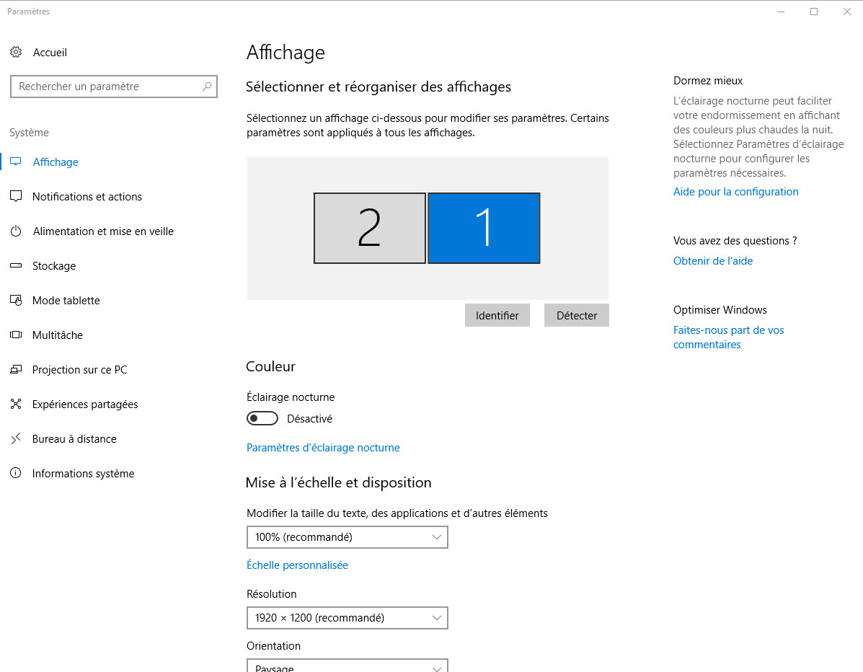Open the text scaling 100% dropdown

pos(347,537)
